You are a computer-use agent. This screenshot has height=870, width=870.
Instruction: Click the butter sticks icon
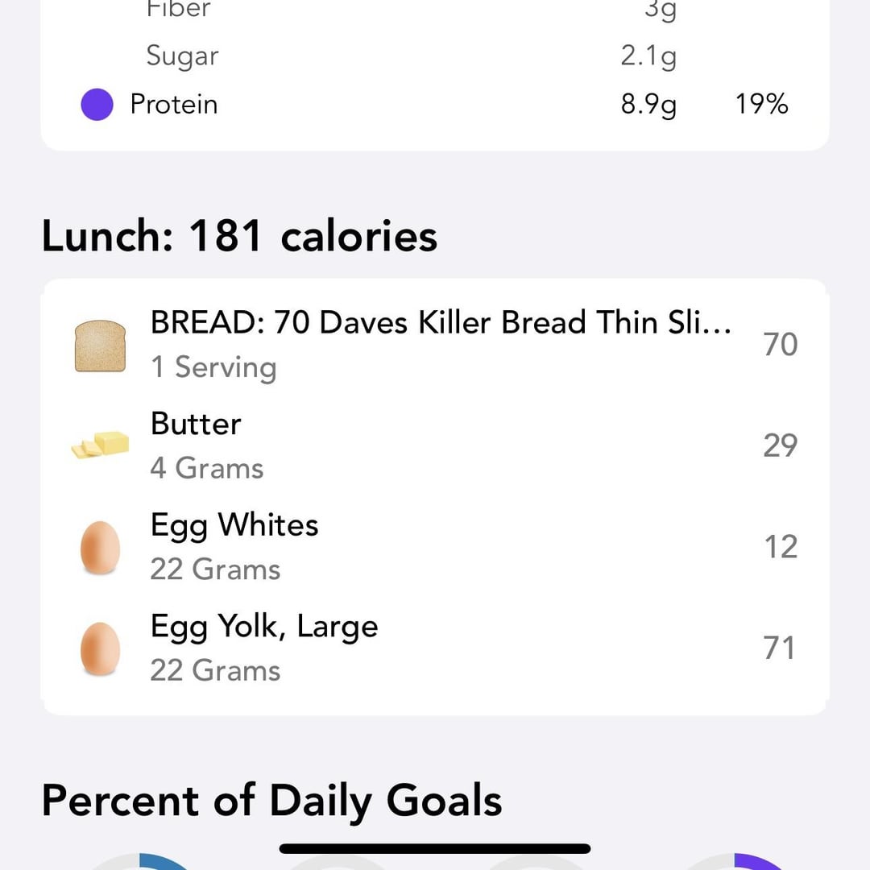point(100,445)
